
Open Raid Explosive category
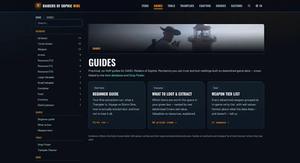coord(59,105)
